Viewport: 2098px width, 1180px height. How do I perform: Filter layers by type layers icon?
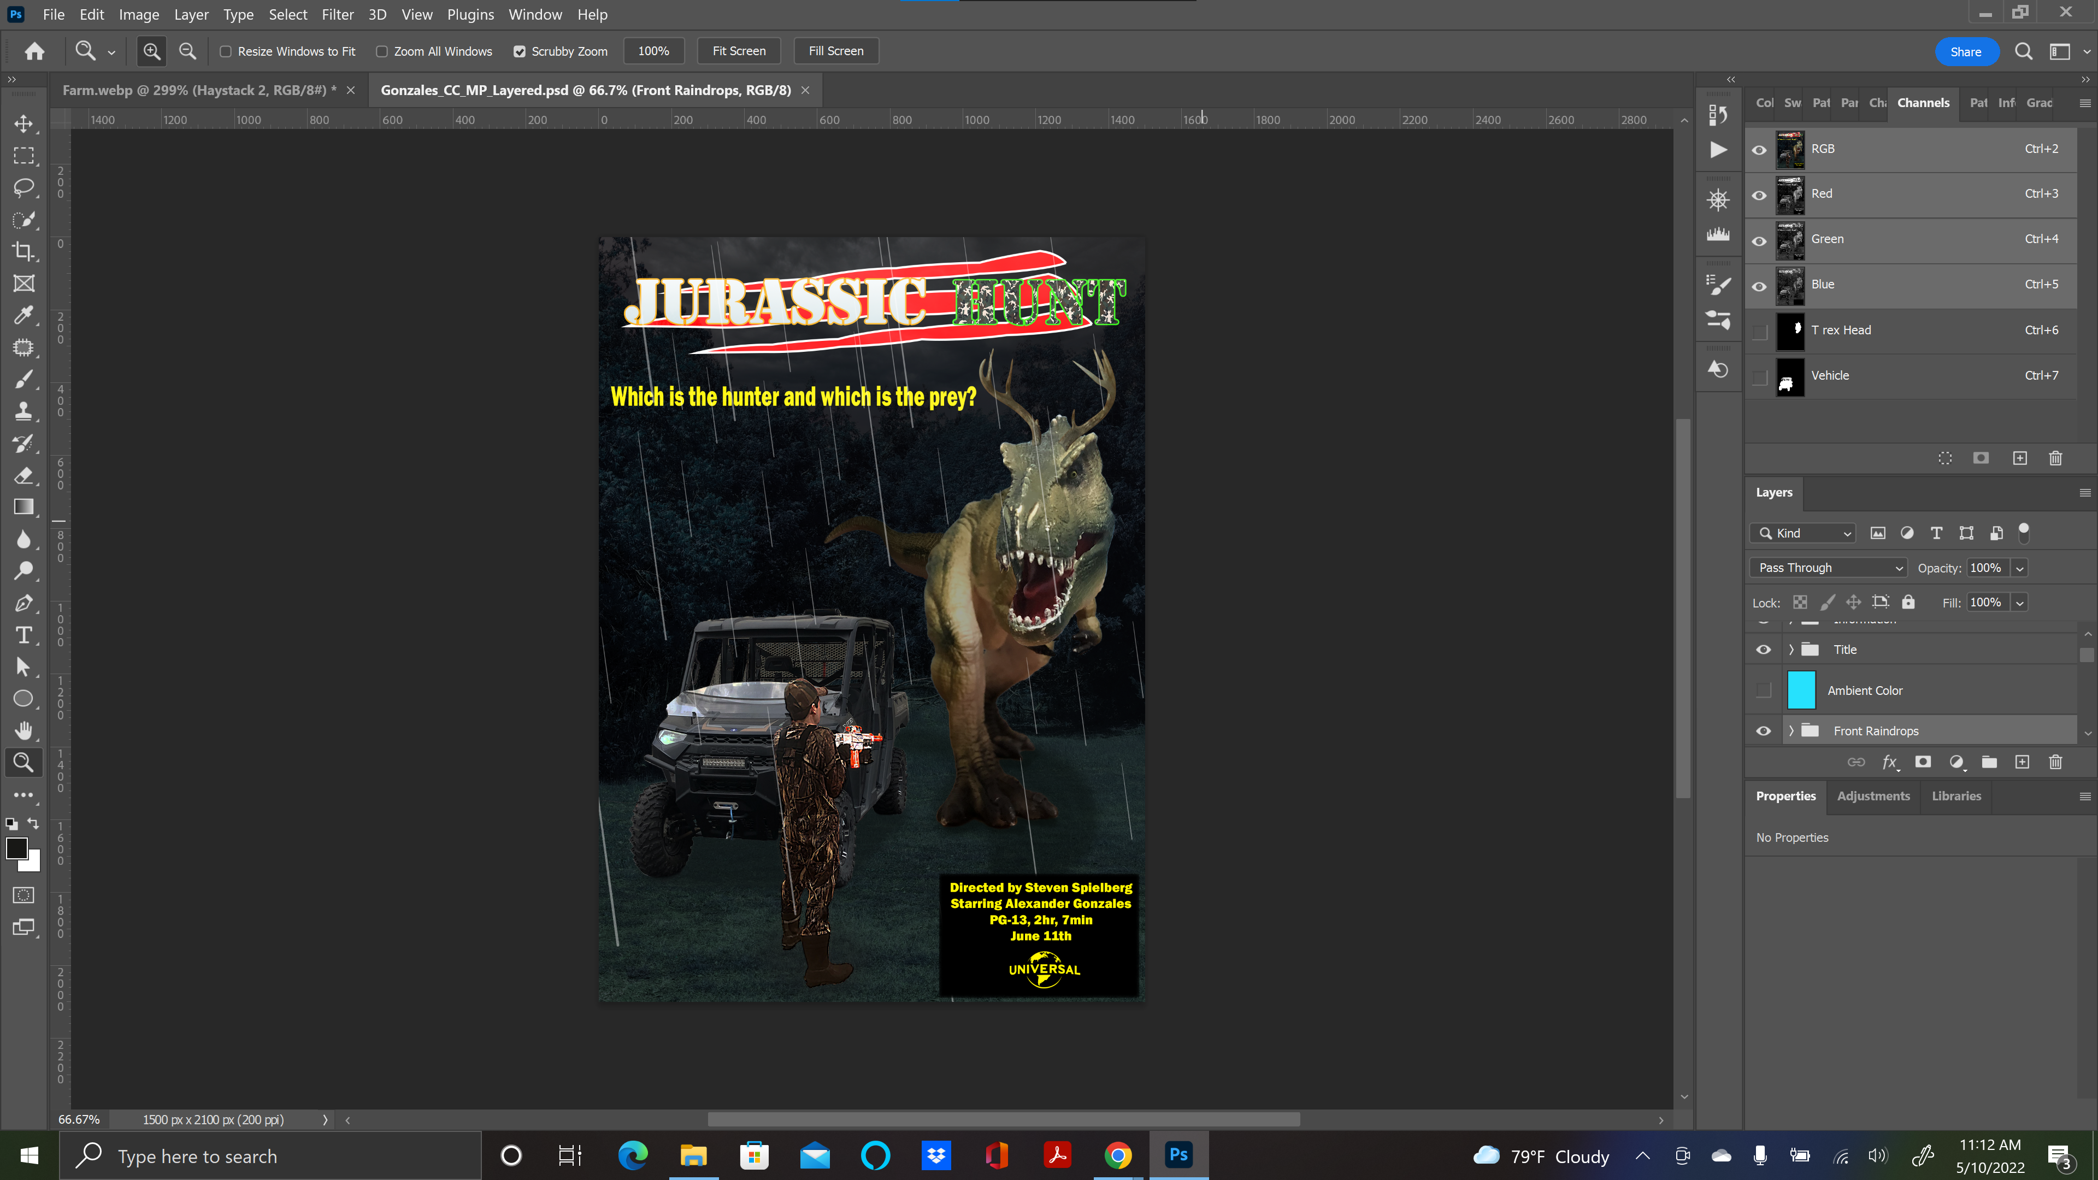pyautogui.click(x=1936, y=533)
